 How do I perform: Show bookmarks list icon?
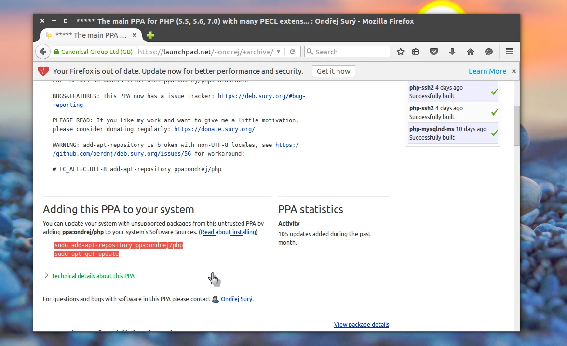coord(416,52)
